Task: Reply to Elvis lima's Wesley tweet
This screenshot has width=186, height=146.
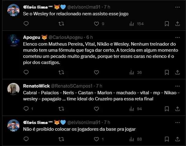Action: click(x=26, y=24)
